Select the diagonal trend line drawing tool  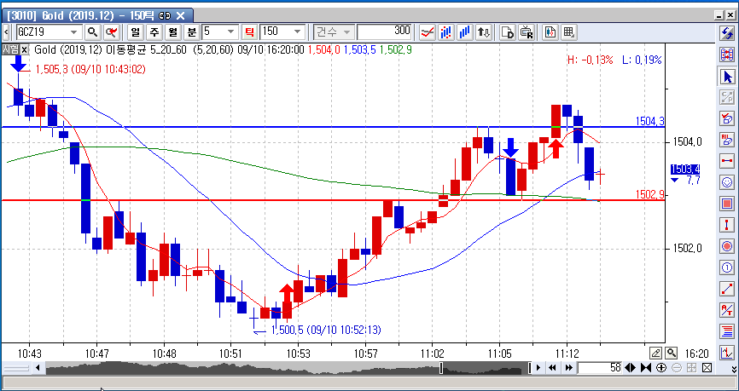[728, 288]
